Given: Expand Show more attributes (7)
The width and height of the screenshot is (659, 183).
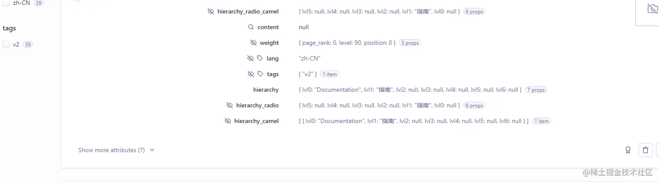Looking at the screenshot, I should tap(116, 150).
